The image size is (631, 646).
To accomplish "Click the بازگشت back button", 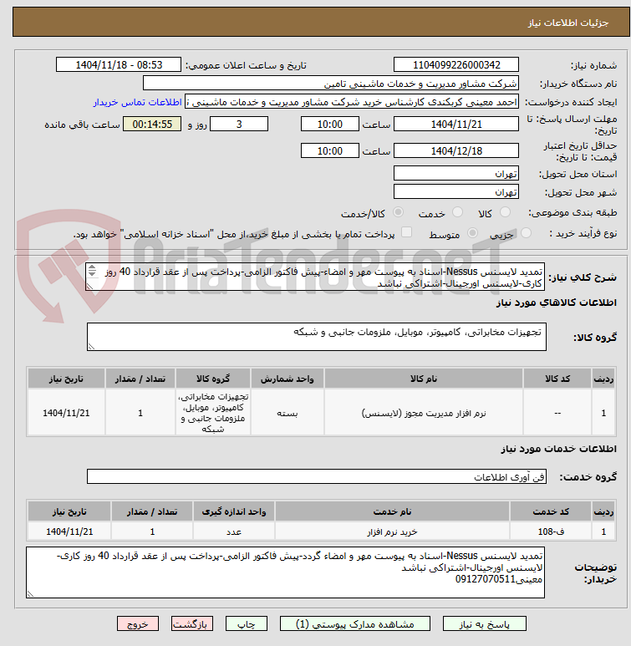I will pyautogui.click(x=192, y=623).
